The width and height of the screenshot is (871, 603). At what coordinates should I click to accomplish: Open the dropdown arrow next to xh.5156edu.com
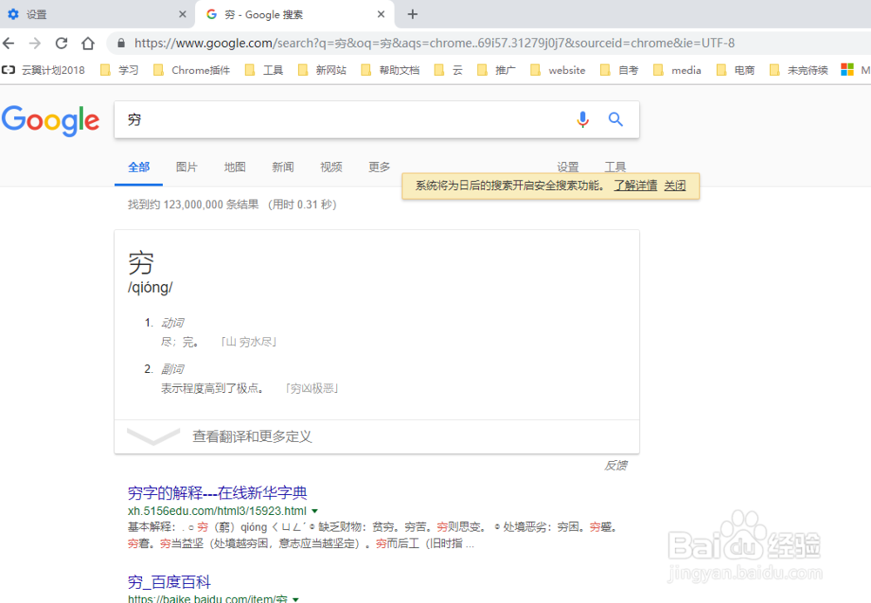pyautogui.click(x=314, y=511)
